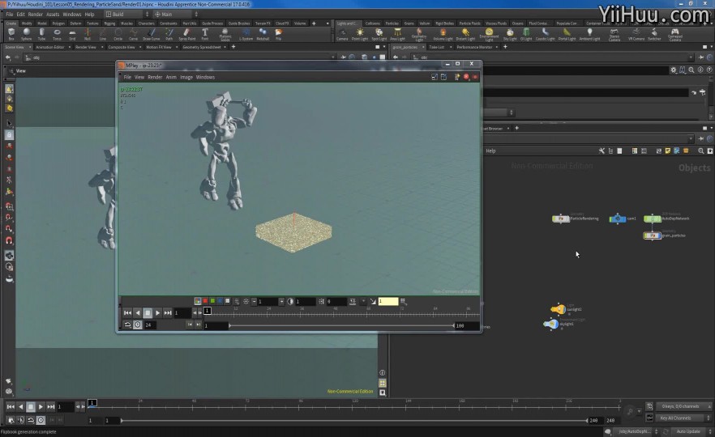715x437 pixels.
Task: Add a Camera from the shelf
Action: click(342, 34)
